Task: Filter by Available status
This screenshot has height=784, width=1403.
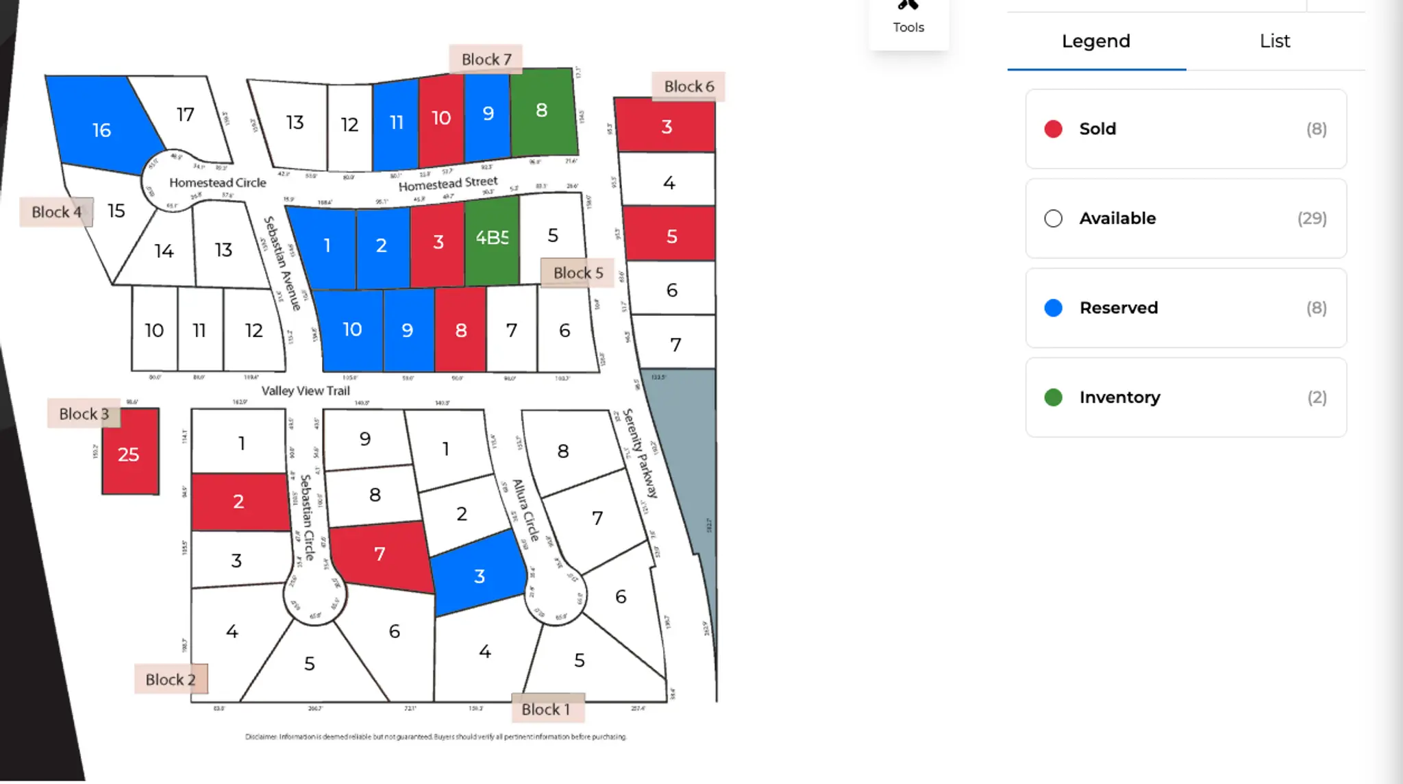Action: click(1186, 219)
